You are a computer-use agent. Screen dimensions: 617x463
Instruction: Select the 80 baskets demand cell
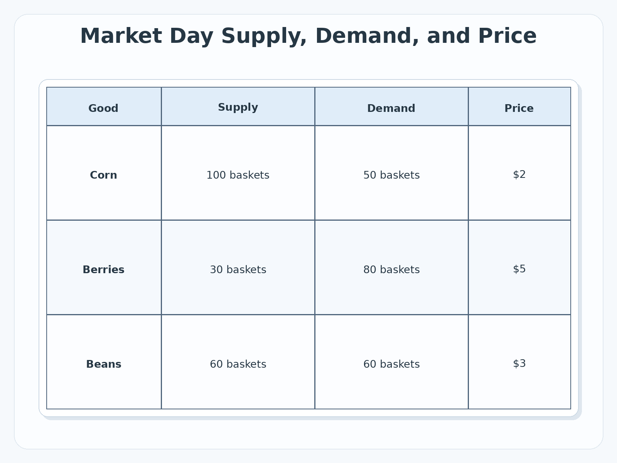(391, 267)
